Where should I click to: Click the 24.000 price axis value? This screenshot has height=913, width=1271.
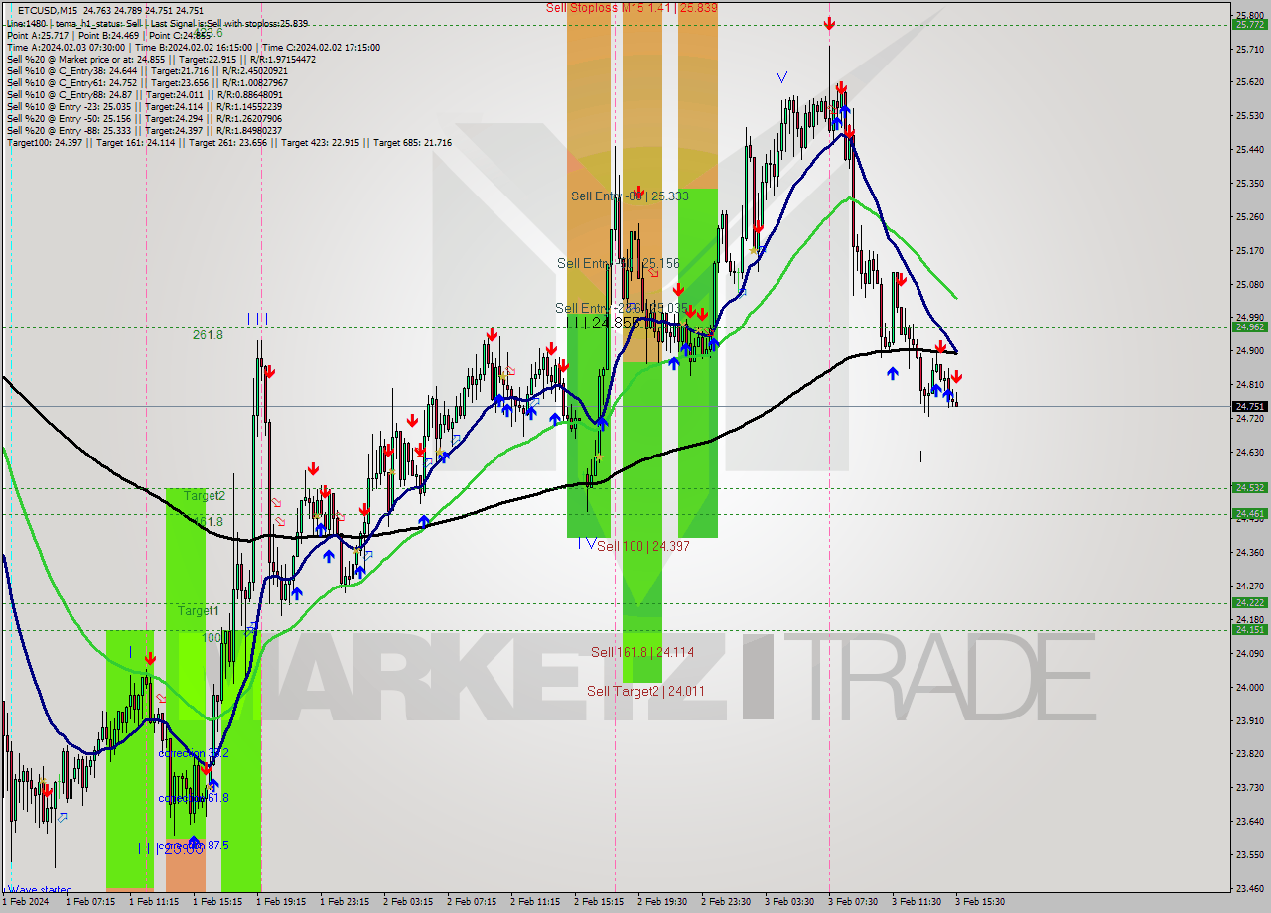point(1249,687)
